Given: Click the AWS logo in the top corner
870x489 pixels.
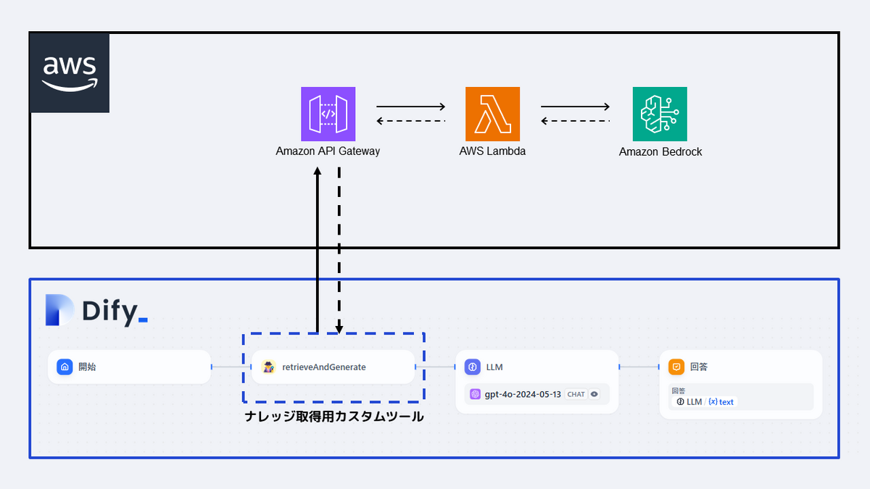Looking at the screenshot, I should (69, 72).
